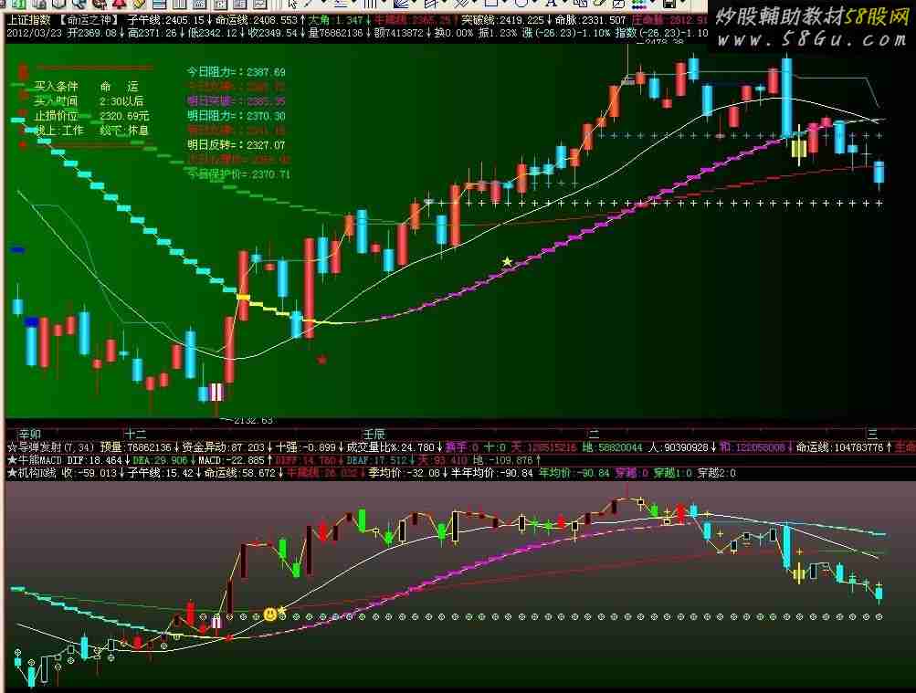Open the color palette icon in toolbar
The width and height of the screenshot is (916, 693).
click(639, 4)
